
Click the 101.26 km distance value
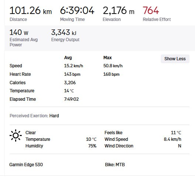pos(31,10)
